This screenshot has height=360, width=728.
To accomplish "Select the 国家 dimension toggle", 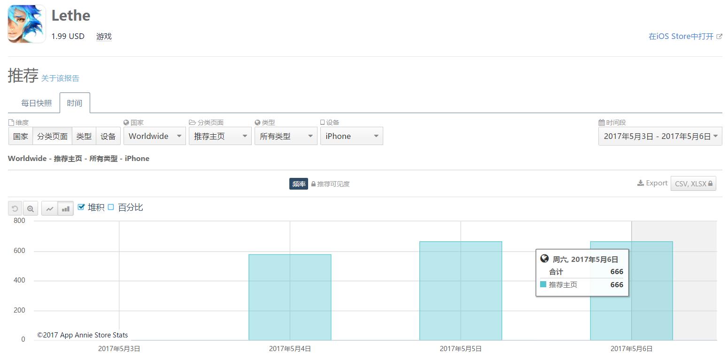I will pyautogui.click(x=21, y=136).
